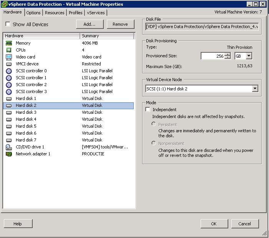Click the vSphere title bar icon
This screenshot has height=238, width=269.
4,4
